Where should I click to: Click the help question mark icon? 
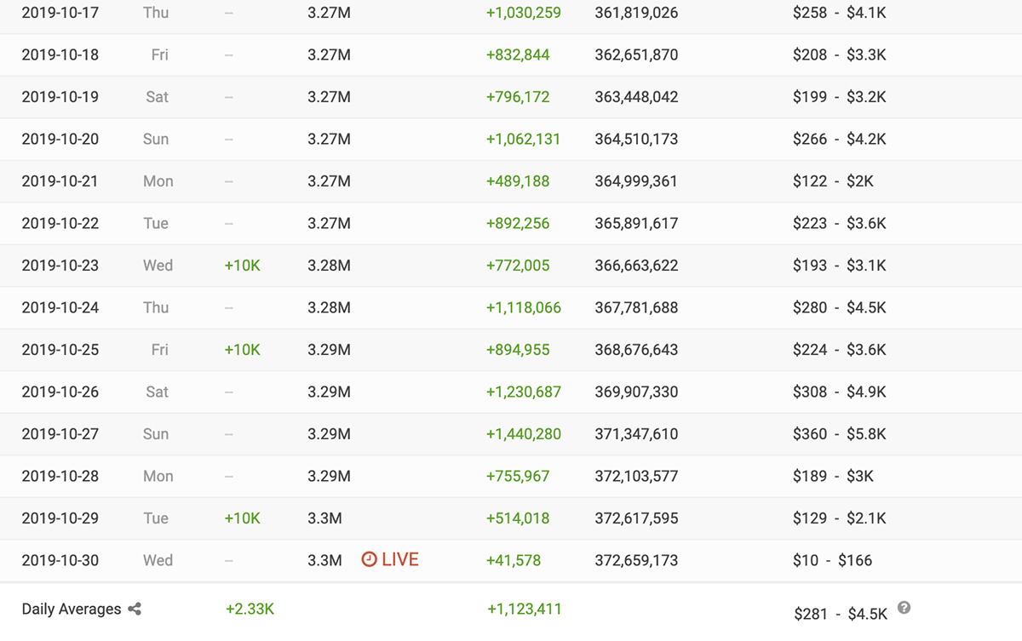904,608
